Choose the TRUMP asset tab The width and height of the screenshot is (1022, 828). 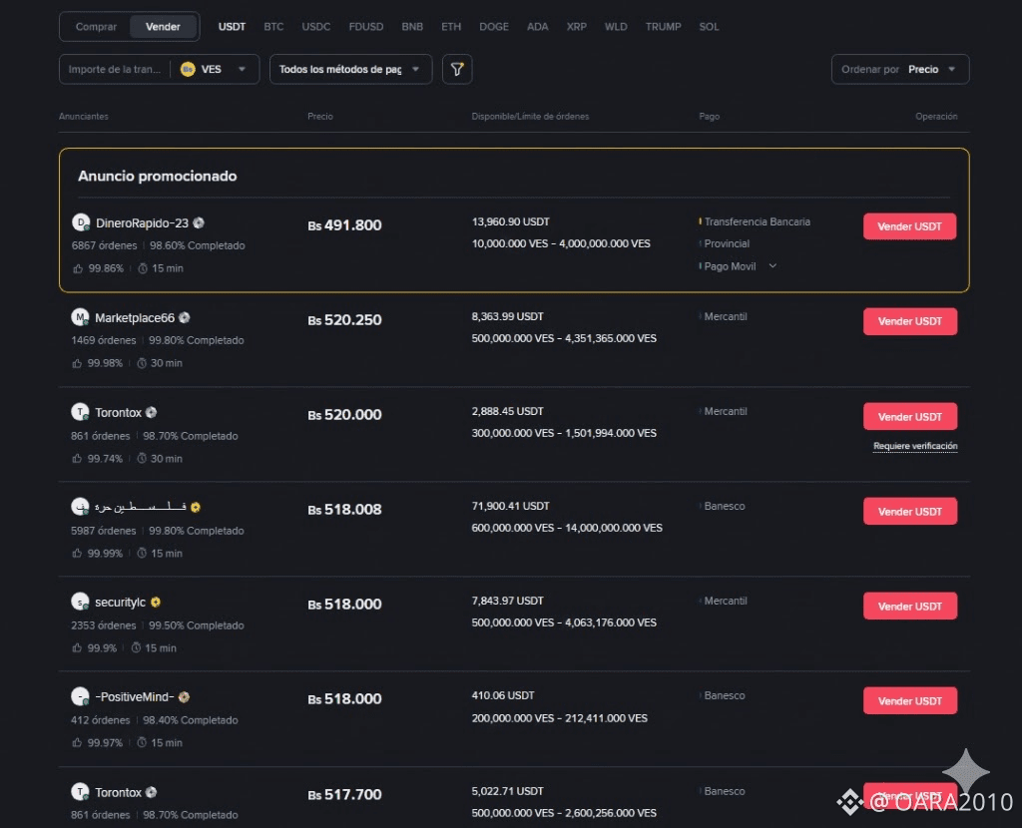(662, 27)
